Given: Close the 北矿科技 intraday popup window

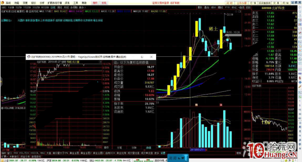Looking at the screenshot, I should coord(151,57).
